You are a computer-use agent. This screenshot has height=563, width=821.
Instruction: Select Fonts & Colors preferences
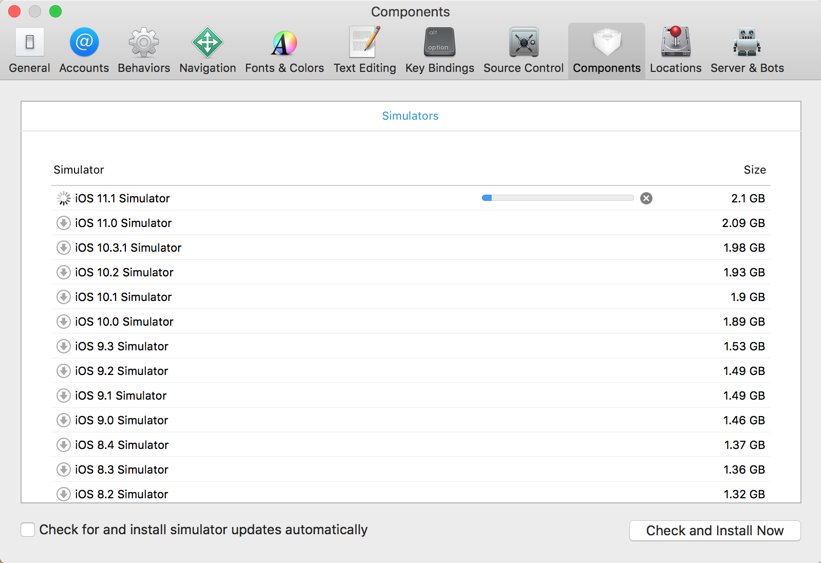point(284,51)
